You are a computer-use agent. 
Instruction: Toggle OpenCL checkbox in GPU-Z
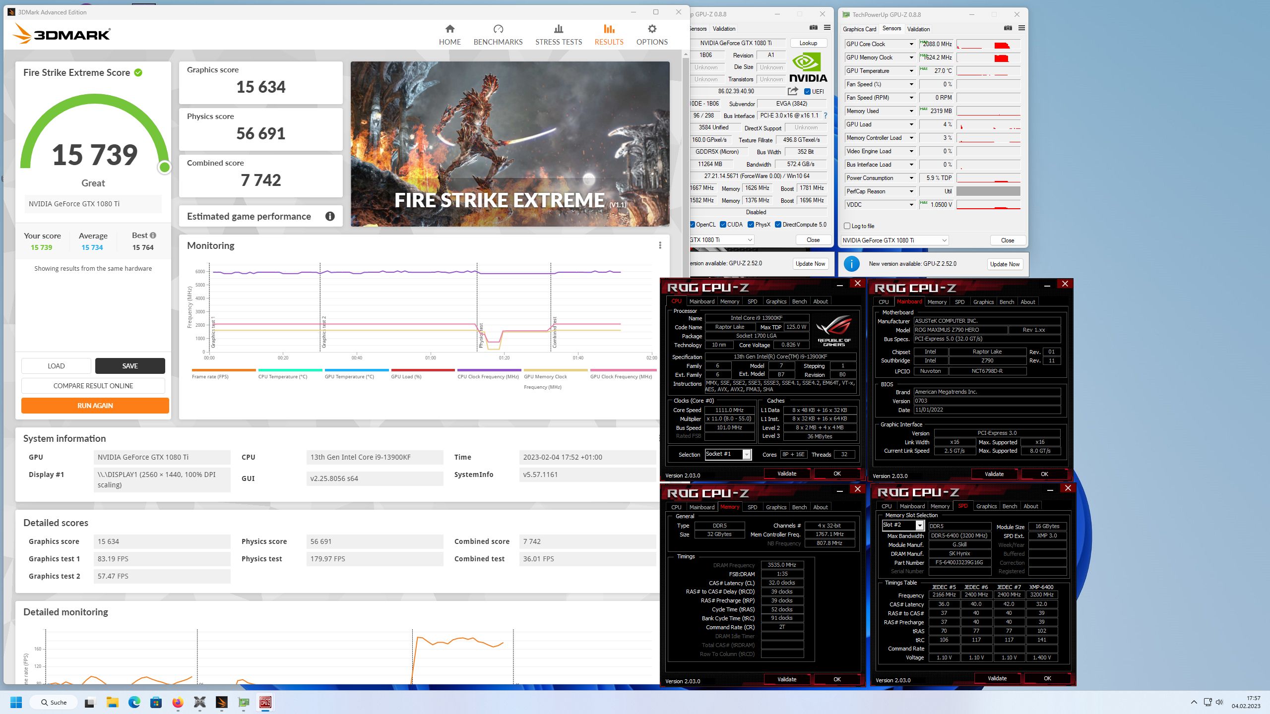693,225
